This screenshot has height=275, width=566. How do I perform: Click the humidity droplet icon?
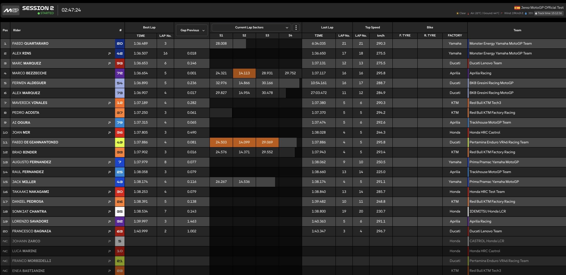tap(526, 13)
